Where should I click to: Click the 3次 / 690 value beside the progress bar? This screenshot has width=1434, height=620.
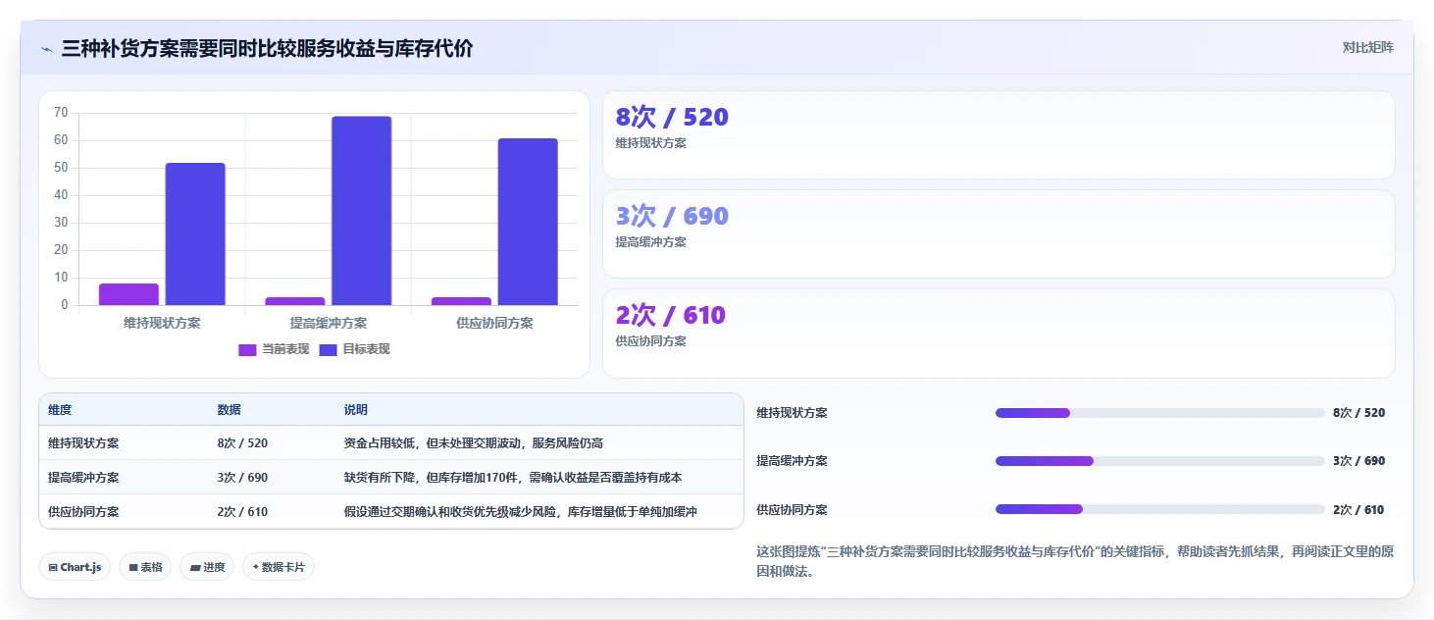[1358, 461]
